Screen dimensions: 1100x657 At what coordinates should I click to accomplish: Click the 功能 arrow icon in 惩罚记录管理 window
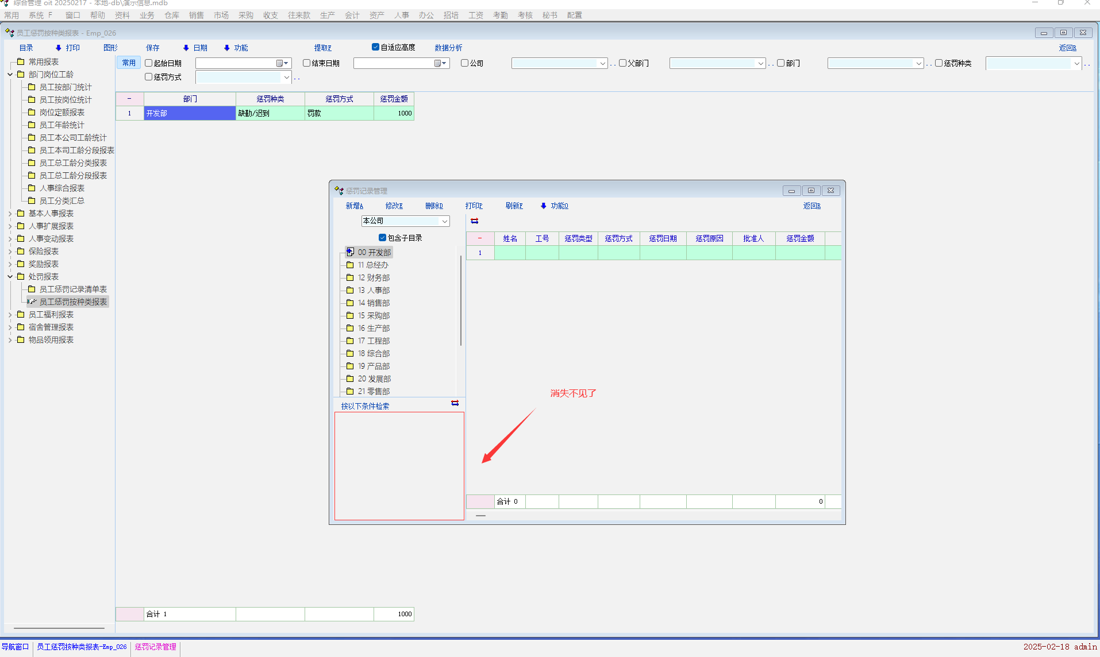[x=543, y=206]
